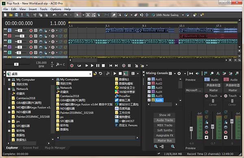The height and width of the screenshot is (158, 244).
Task: Expand the Network tree node
Action: pos(9,89)
